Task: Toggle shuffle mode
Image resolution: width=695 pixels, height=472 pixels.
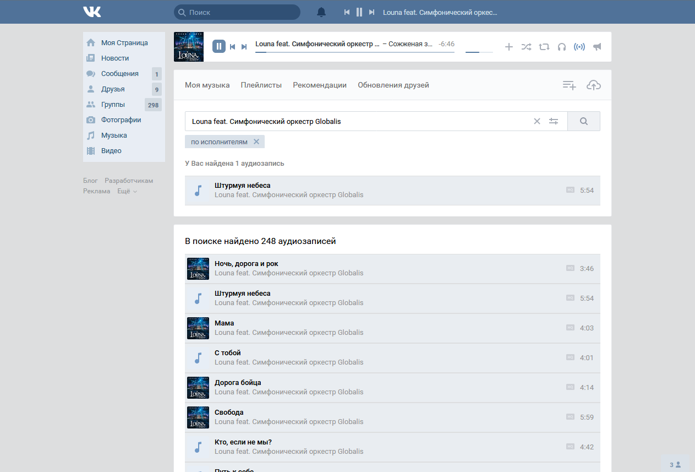Action: (526, 47)
